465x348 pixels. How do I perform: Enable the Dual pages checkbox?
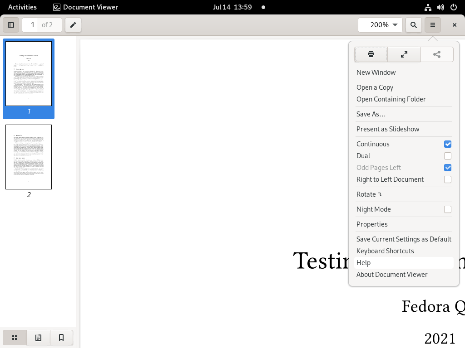pyautogui.click(x=447, y=156)
